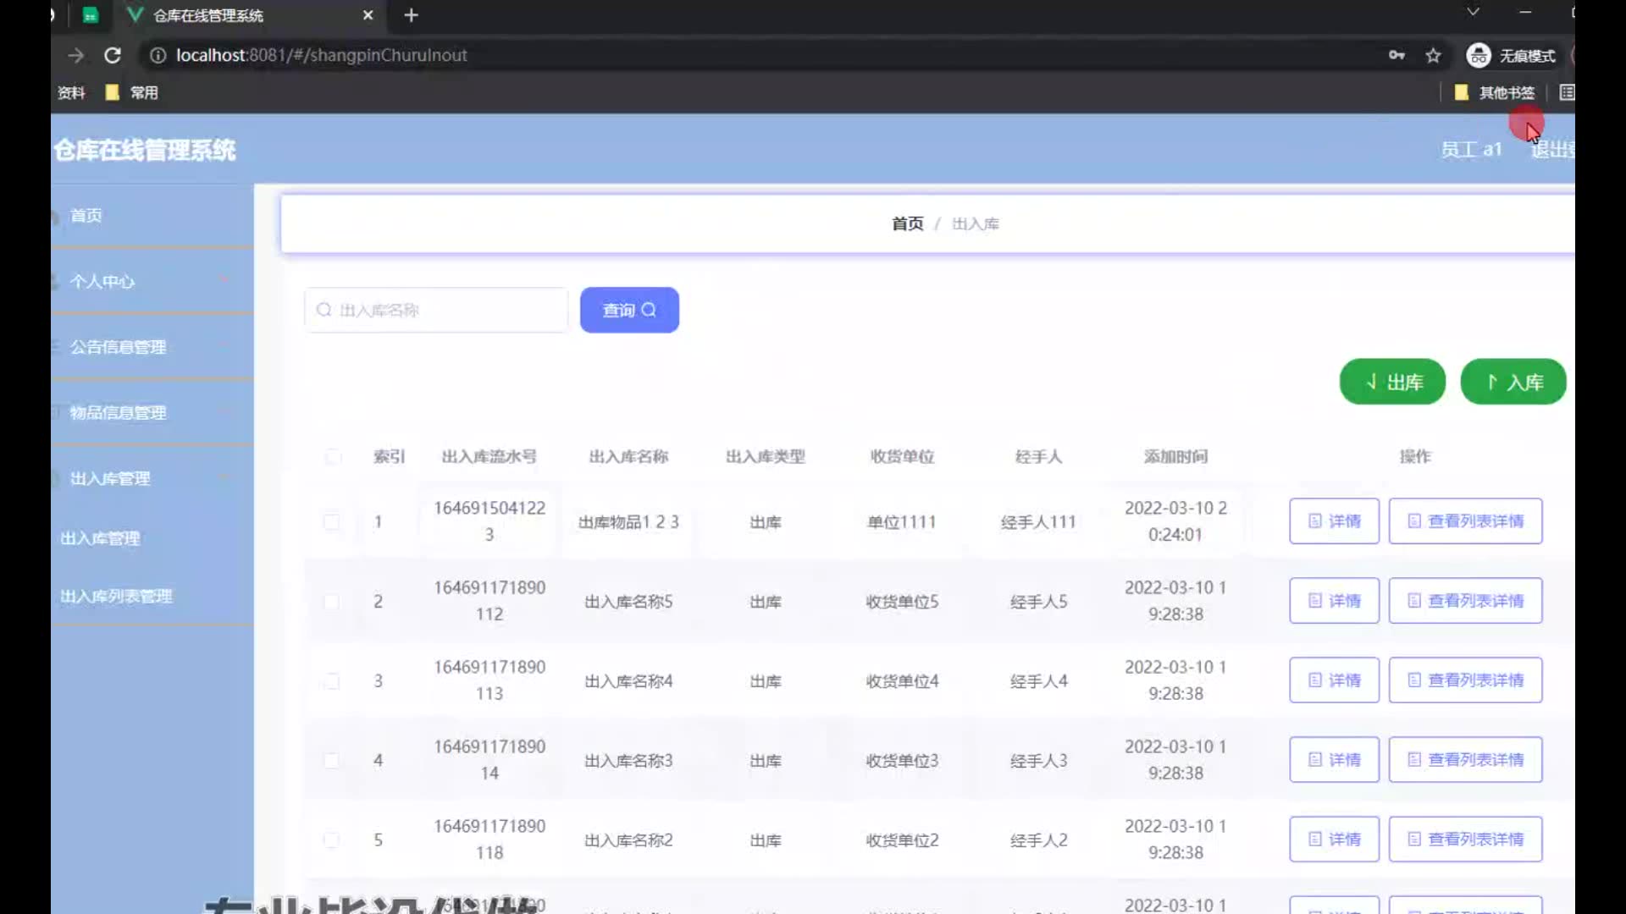Click 查看列表详情 for row 出入库名称5
1626x914 pixels.
click(1465, 601)
